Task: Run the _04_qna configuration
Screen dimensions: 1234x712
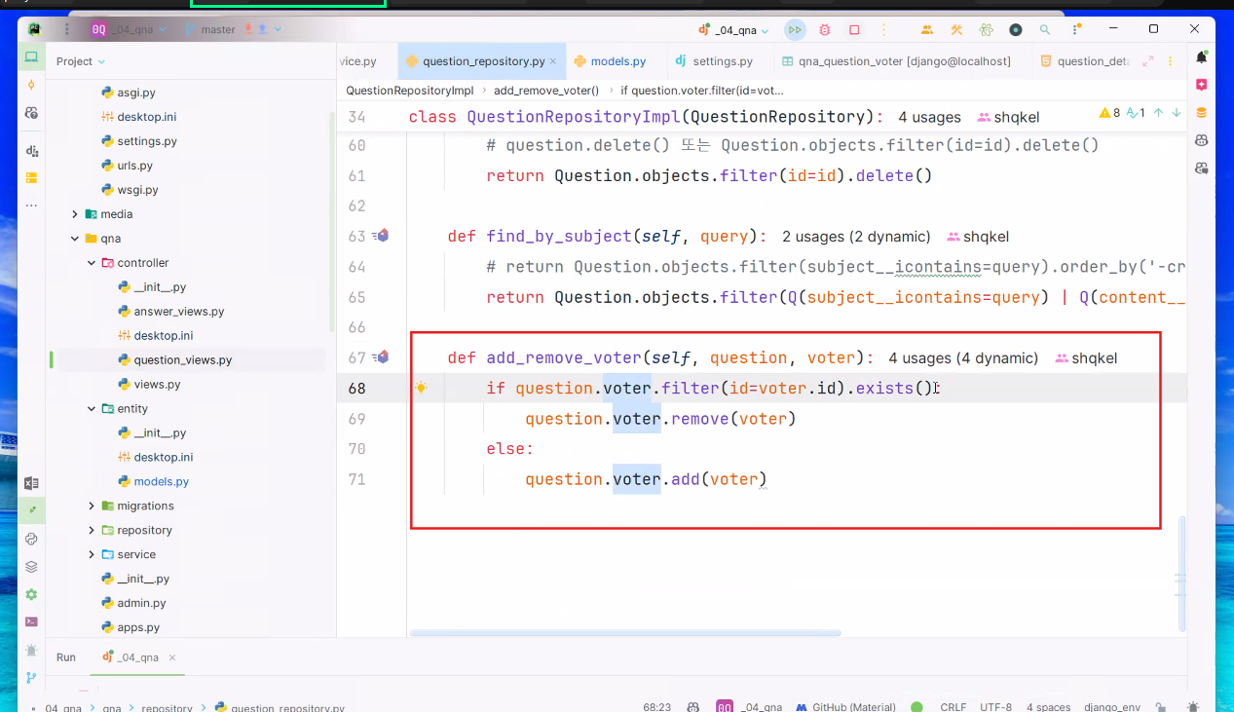Action: 796,30
